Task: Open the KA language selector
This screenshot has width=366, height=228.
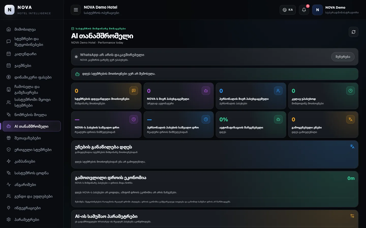Action: [288, 10]
